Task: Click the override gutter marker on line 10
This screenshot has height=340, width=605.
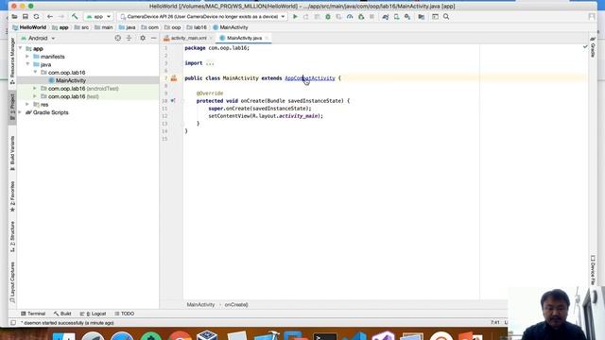Action: [x=173, y=101]
